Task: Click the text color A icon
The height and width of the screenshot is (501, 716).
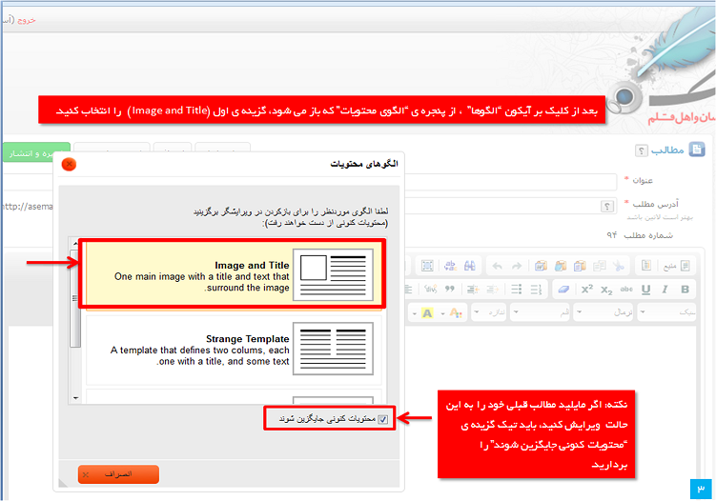Action: pyautogui.click(x=456, y=312)
